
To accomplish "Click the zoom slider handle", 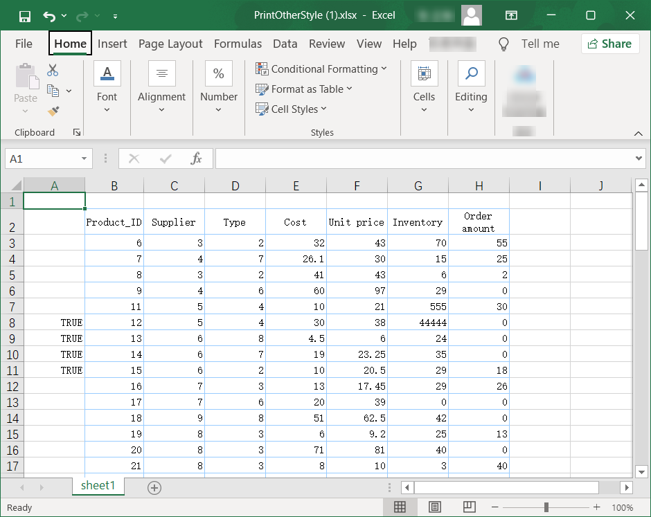I will coord(546,507).
